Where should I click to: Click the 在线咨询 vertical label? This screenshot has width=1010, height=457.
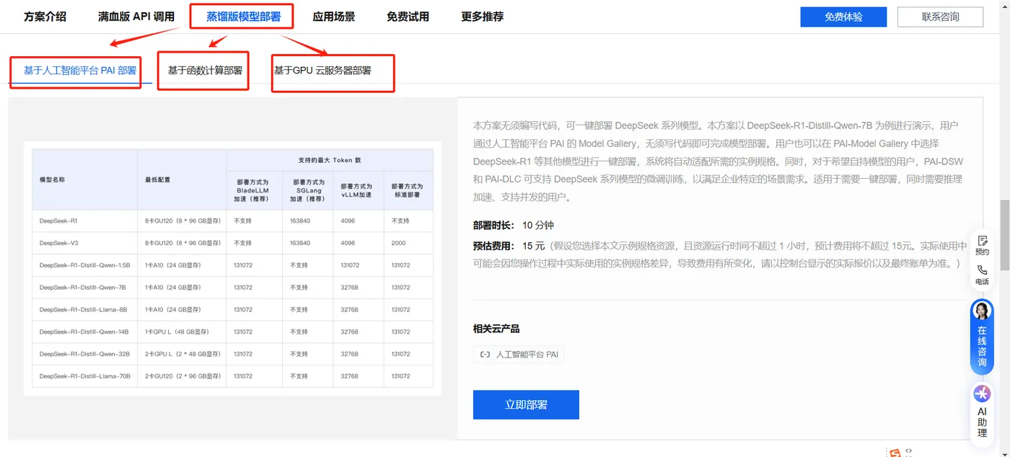click(x=982, y=347)
